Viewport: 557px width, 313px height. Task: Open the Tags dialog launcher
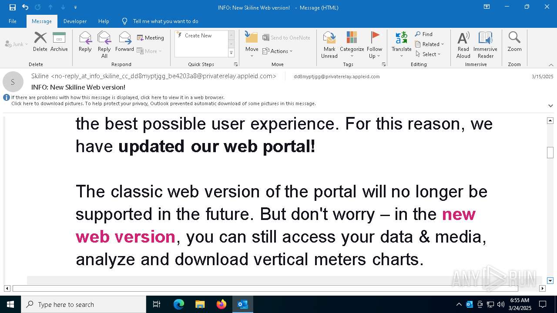tap(384, 64)
